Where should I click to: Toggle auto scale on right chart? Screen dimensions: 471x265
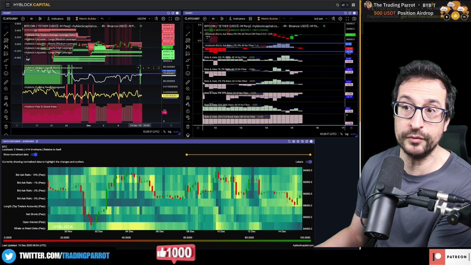click(x=353, y=134)
